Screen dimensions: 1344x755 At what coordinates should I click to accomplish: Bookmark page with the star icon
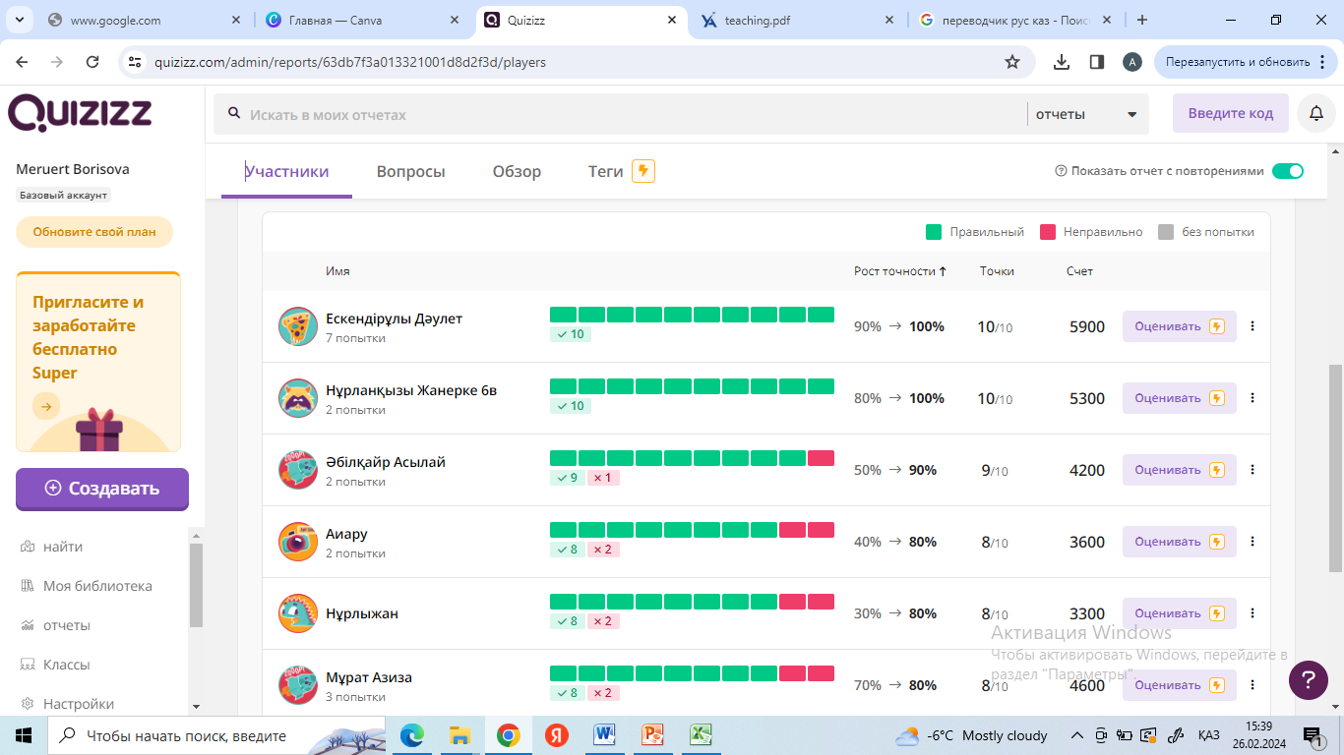(1011, 62)
